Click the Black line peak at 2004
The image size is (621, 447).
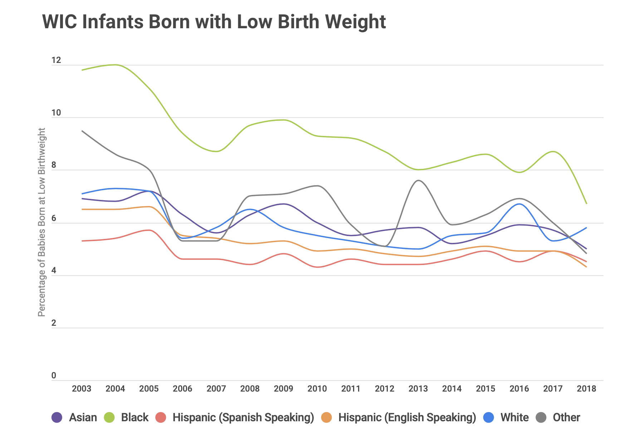coord(116,65)
